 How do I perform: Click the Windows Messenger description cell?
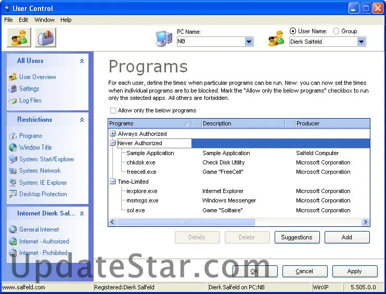[x=229, y=200]
